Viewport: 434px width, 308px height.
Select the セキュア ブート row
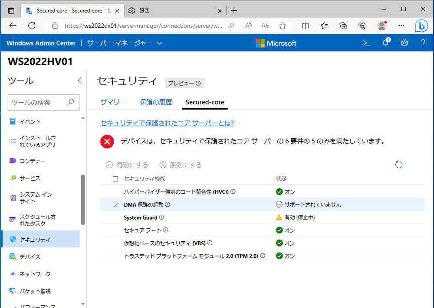(x=262, y=230)
